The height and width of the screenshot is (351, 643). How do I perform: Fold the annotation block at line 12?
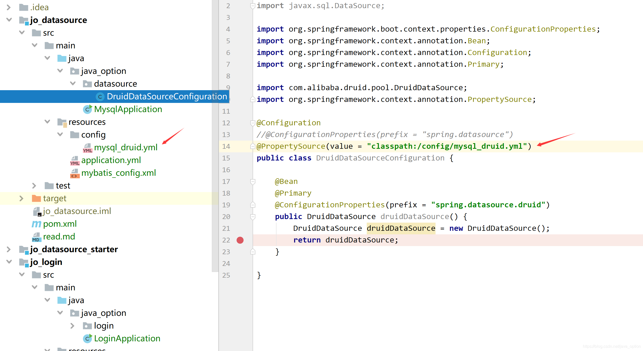point(253,123)
